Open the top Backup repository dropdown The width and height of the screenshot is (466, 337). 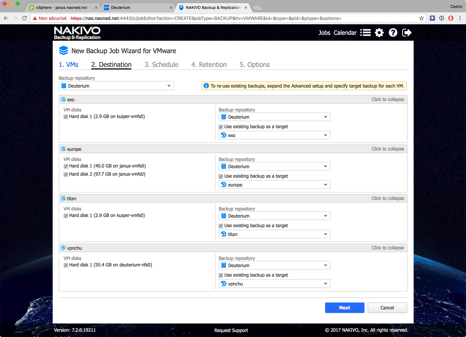click(116, 86)
